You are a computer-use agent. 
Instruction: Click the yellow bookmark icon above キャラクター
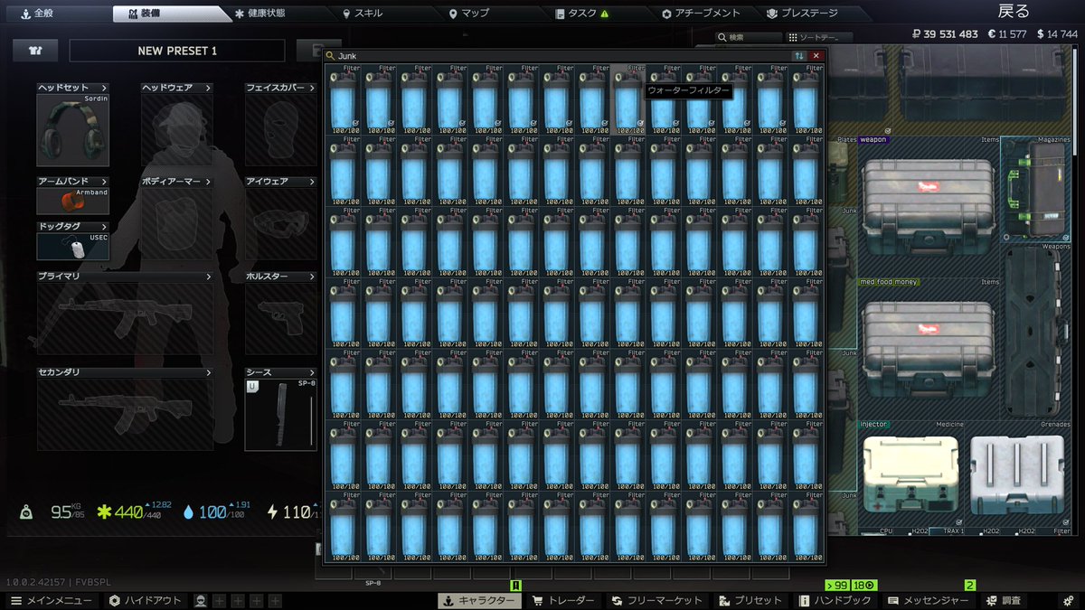click(515, 586)
